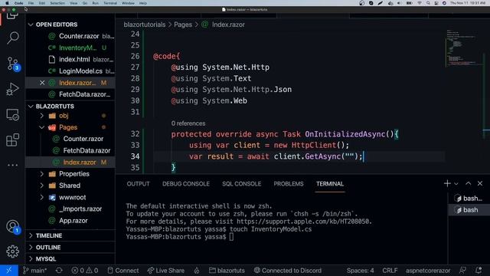
Task: Open Accounts menu in activity bar
Action: (12, 226)
